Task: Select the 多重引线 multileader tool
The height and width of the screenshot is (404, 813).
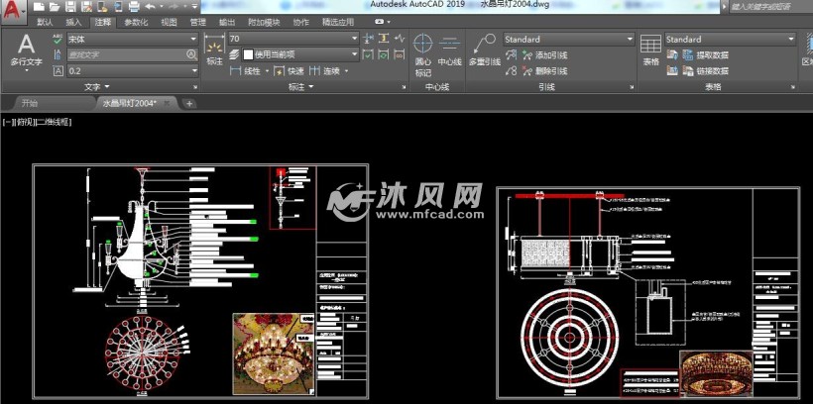Action: coord(484,50)
